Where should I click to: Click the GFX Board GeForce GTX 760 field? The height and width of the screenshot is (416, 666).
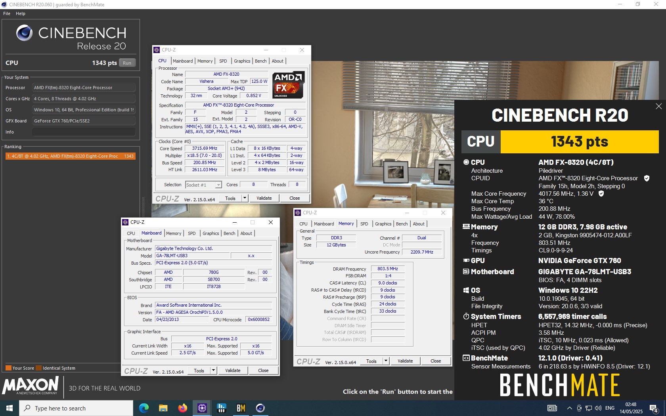tap(84, 121)
